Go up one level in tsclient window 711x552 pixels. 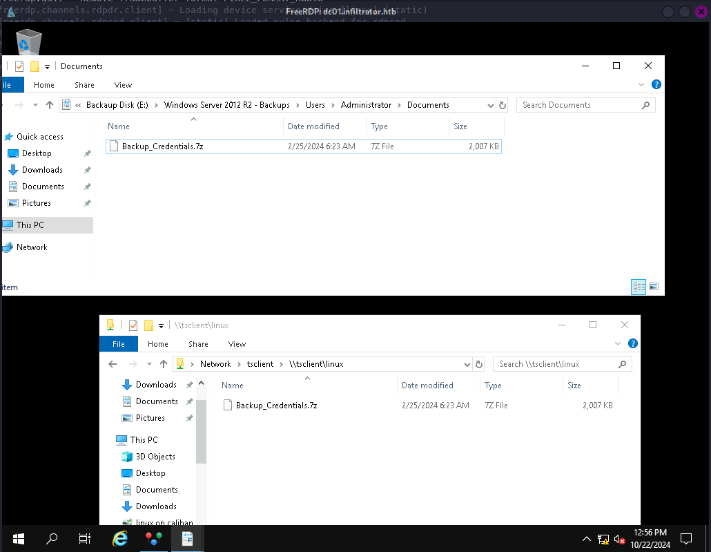164,364
